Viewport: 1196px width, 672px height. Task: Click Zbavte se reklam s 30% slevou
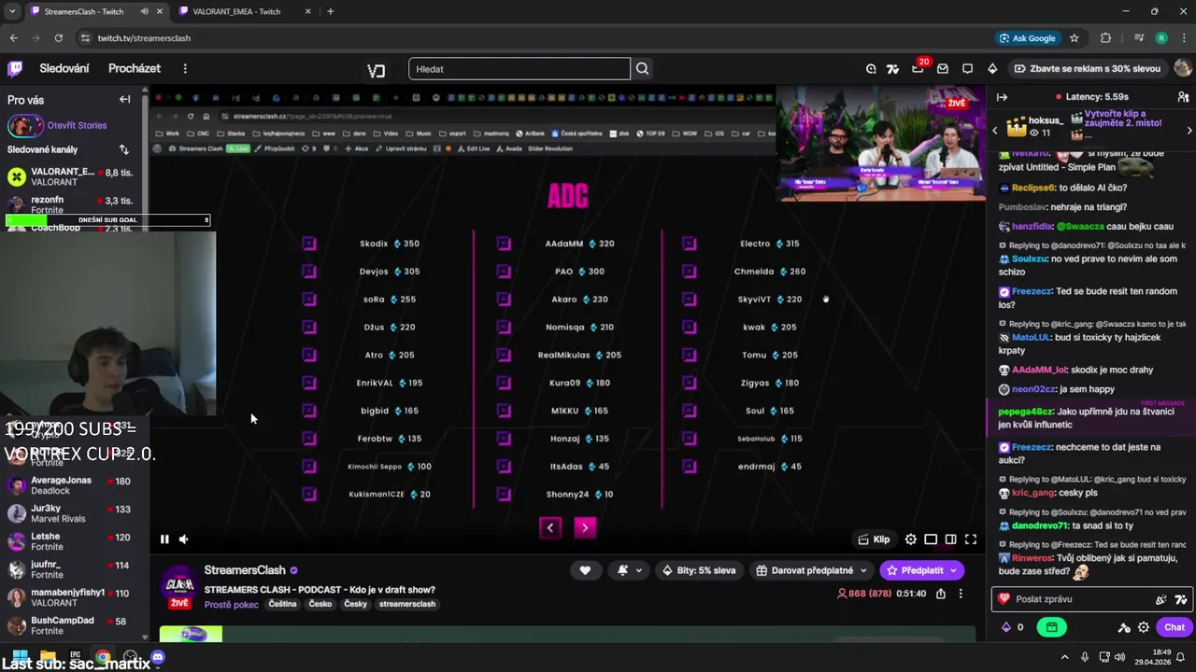[x=1087, y=68]
